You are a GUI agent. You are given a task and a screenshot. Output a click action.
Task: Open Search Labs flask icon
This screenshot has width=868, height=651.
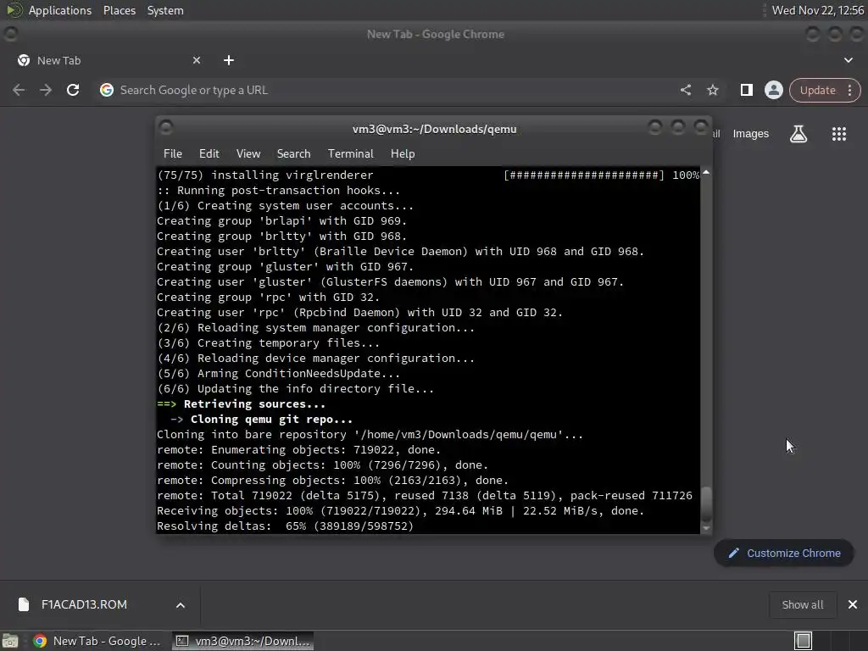pos(798,134)
